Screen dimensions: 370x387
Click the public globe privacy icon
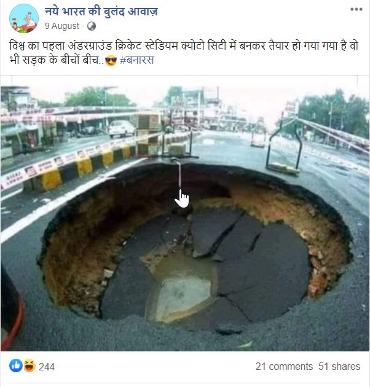[x=92, y=26]
